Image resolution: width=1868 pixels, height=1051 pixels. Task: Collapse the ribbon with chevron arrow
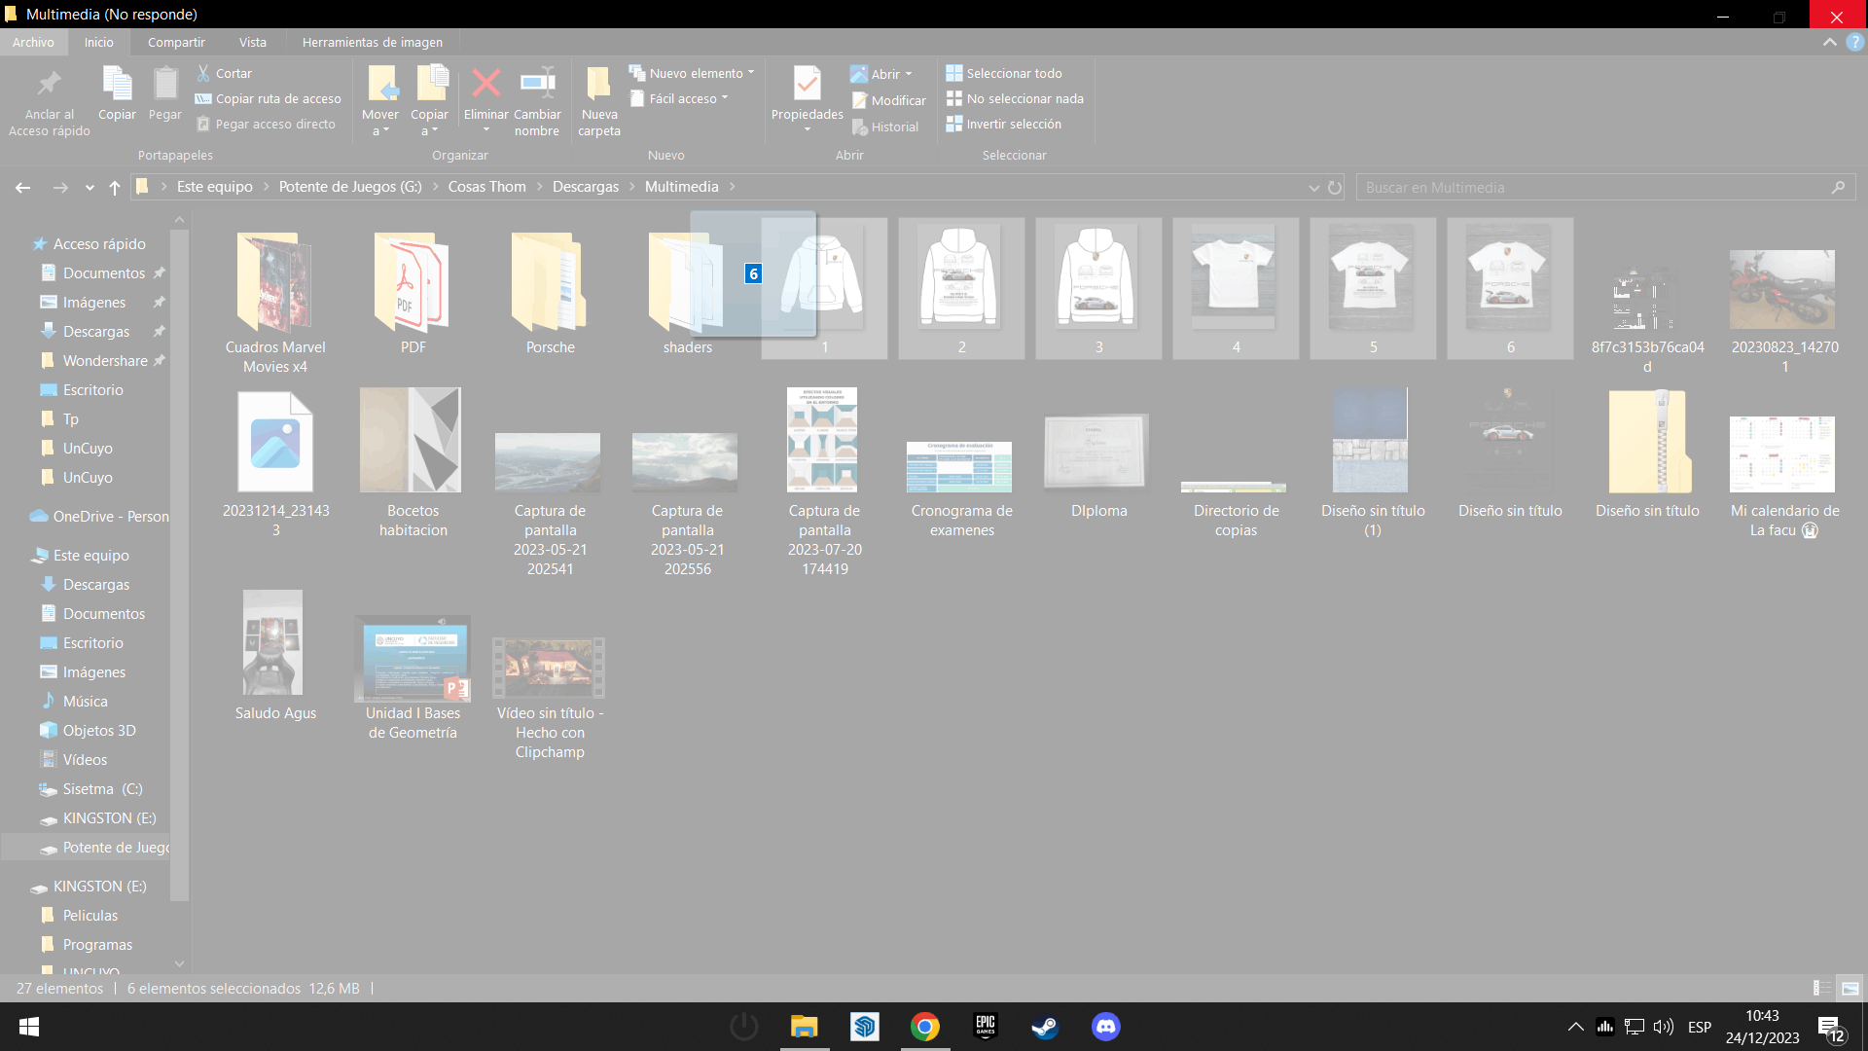pyautogui.click(x=1830, y=42)
